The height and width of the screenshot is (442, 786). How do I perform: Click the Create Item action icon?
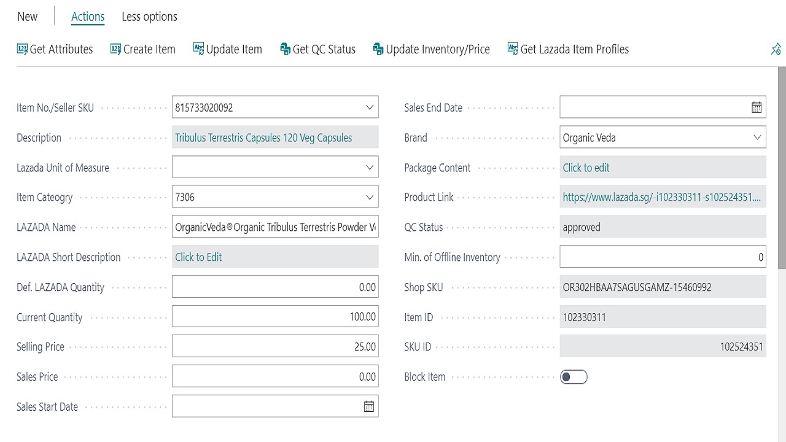point(115,49)
